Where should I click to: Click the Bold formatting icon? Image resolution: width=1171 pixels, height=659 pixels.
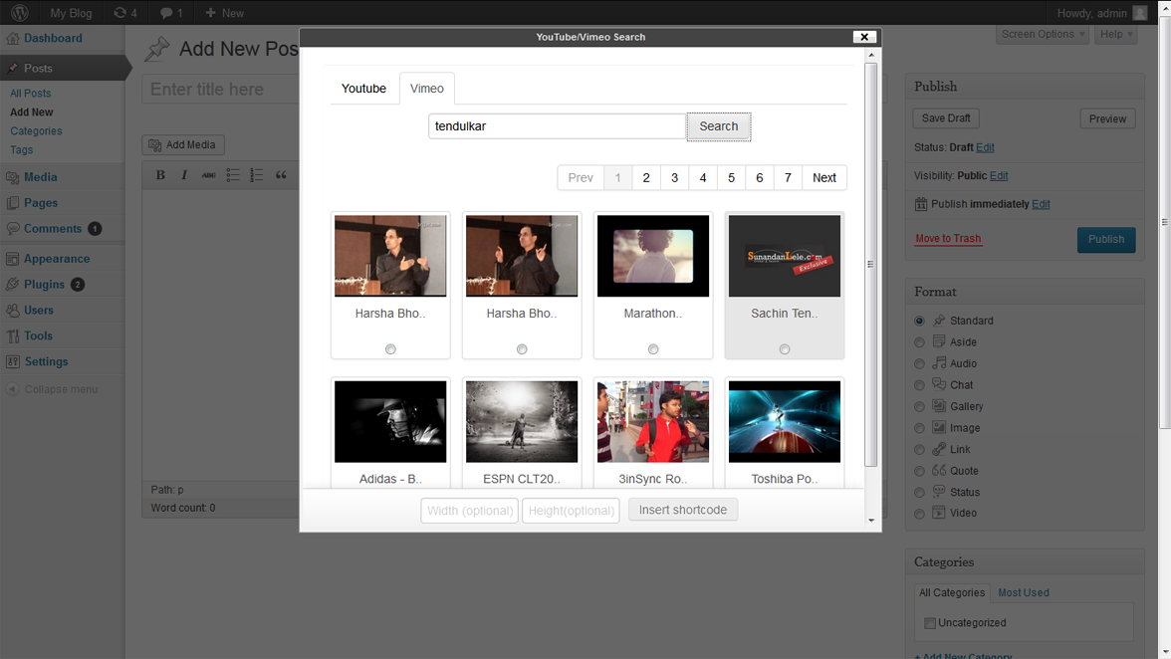click(x=160, y=175)
